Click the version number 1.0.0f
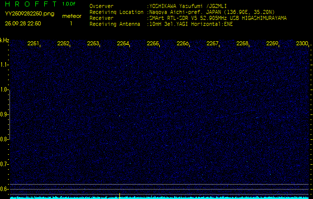Image resolution: width=313 pixels, height=199 pixels. (70, 4)
